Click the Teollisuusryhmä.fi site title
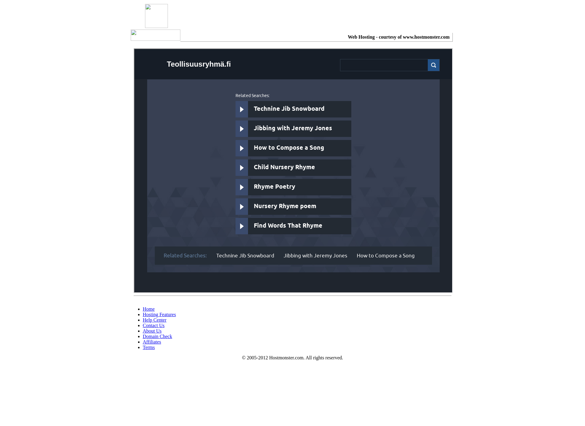The image size is (585, 426). click(198, 64)
